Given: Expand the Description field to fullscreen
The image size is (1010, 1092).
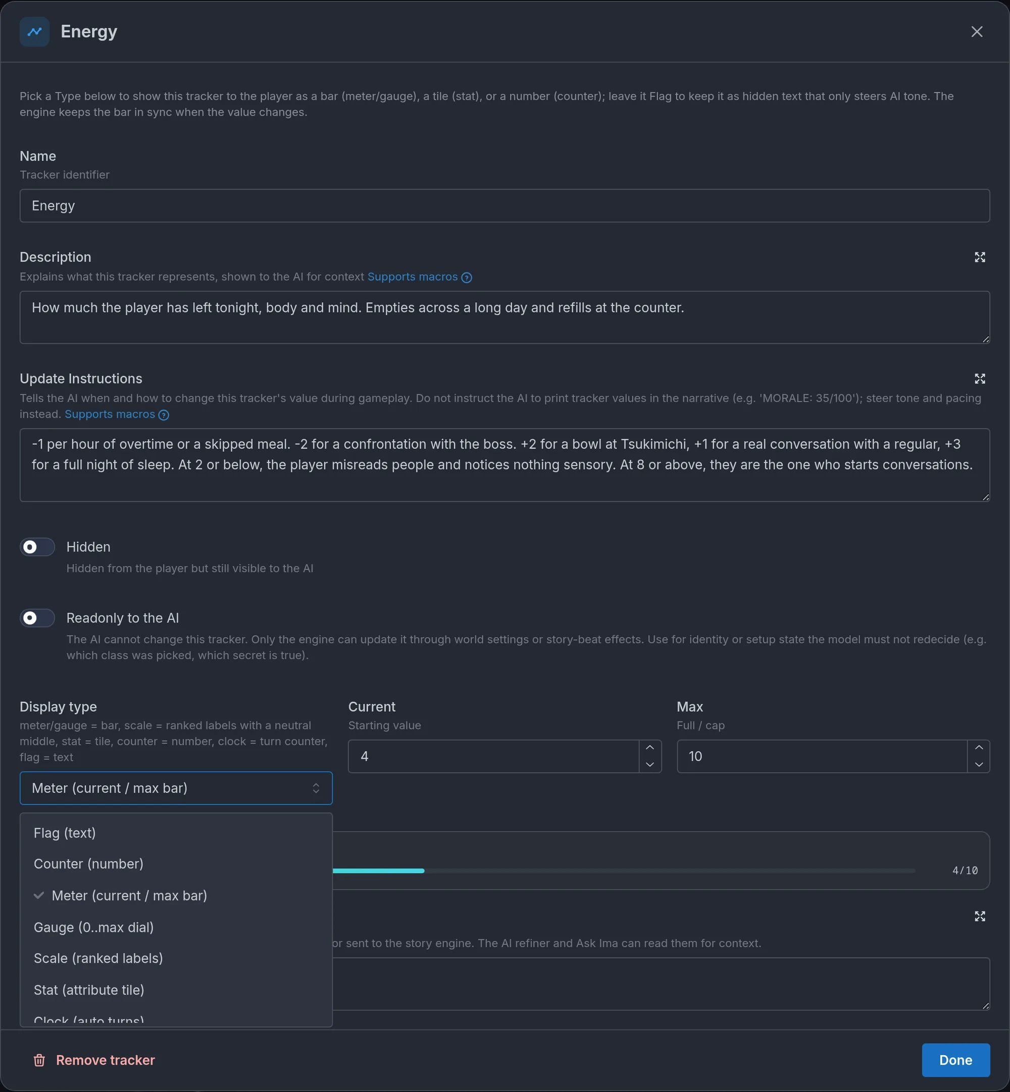Looking at the screenshot, I should pyautogui.click(x=979, y=257).
